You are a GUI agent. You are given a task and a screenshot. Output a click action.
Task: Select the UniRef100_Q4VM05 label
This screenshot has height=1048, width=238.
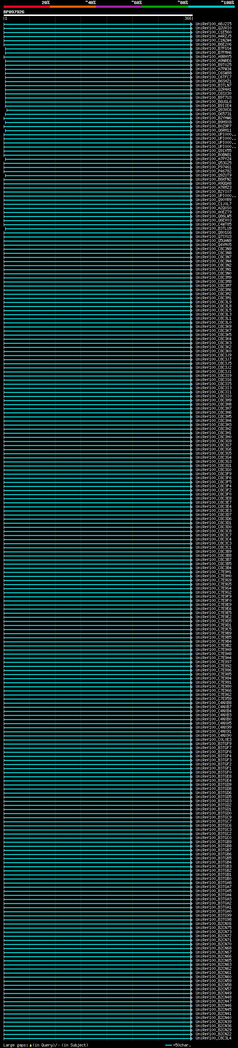213,245
